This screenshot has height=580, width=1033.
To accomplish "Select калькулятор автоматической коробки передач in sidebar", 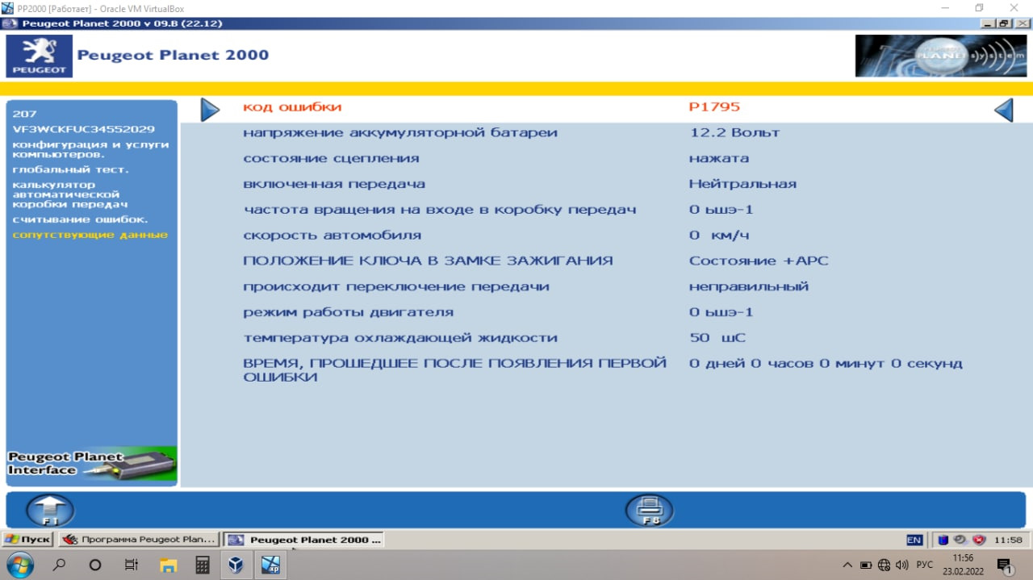I will point(70,194).
